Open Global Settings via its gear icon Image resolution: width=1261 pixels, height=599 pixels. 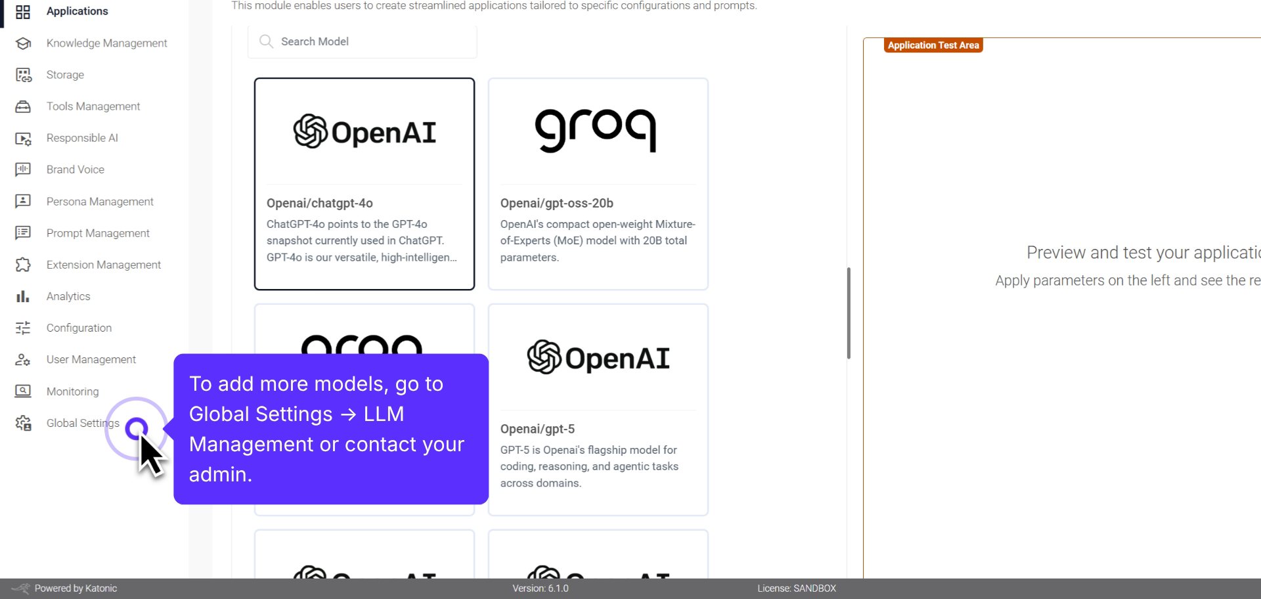[x=22, y=422]
